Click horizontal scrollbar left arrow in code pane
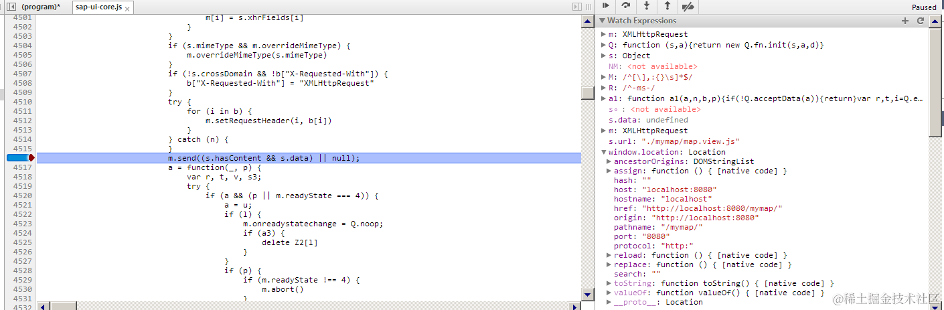 click(42, 306)
